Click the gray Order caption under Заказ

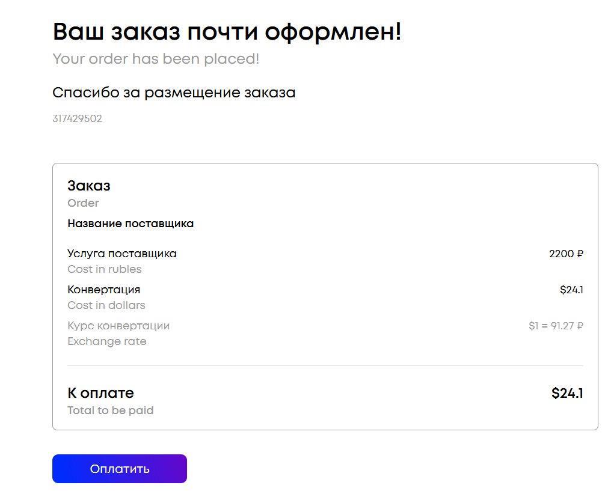pyautogui.click(x=83, y=203)
